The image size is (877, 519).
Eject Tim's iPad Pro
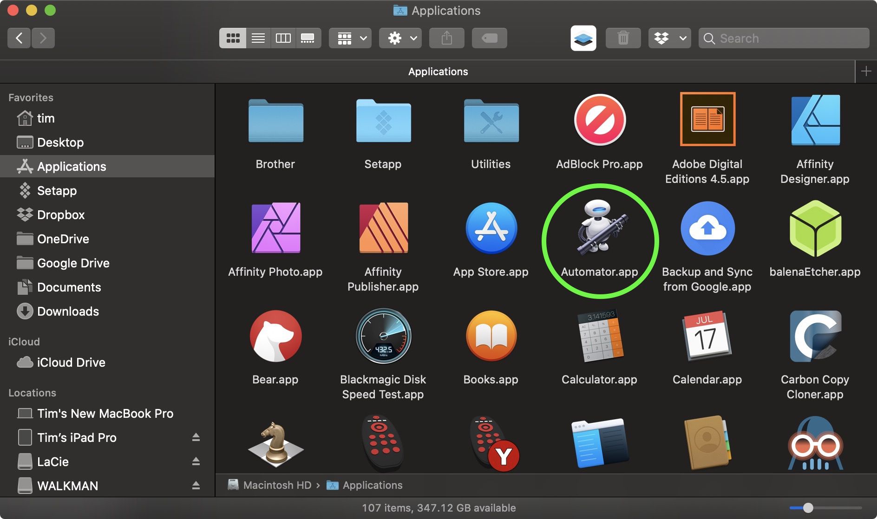click(196, 437)
